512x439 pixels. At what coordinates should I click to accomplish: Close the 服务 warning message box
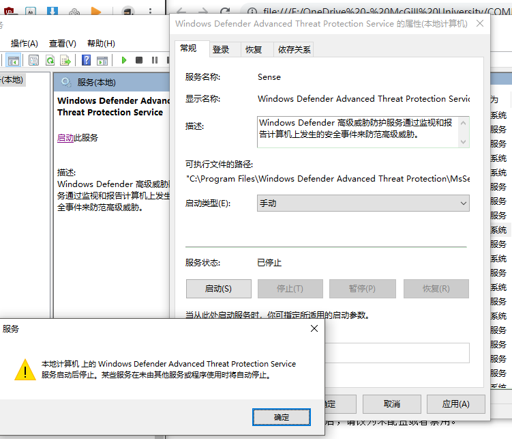(314, 328)
